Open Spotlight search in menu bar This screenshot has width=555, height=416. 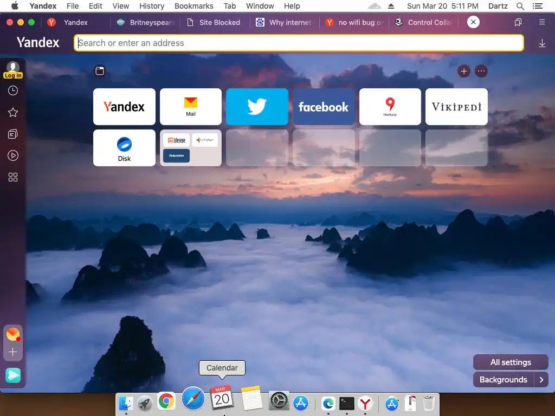coord(520,6)
